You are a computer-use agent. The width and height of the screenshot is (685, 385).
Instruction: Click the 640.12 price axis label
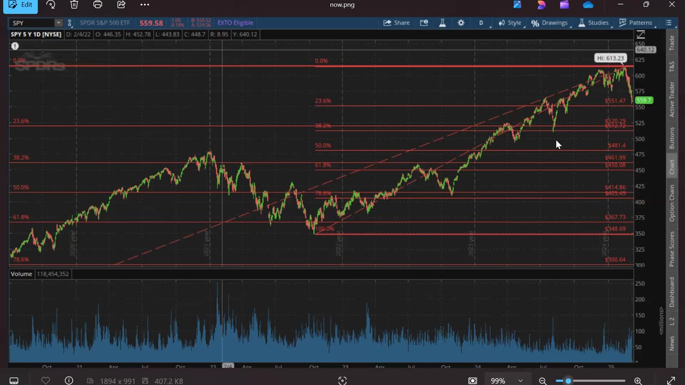click(645, 50)
